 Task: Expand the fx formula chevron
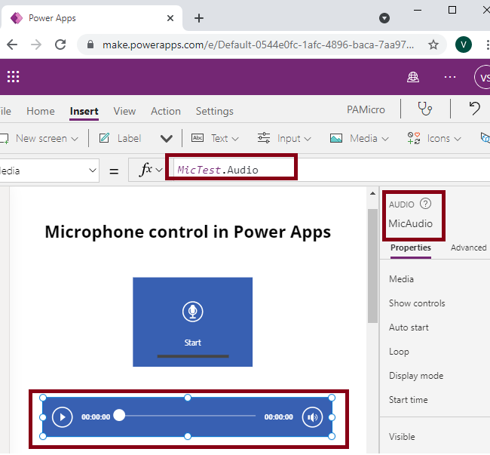coord(159,170)
